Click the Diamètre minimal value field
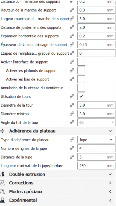 point(96,114)
